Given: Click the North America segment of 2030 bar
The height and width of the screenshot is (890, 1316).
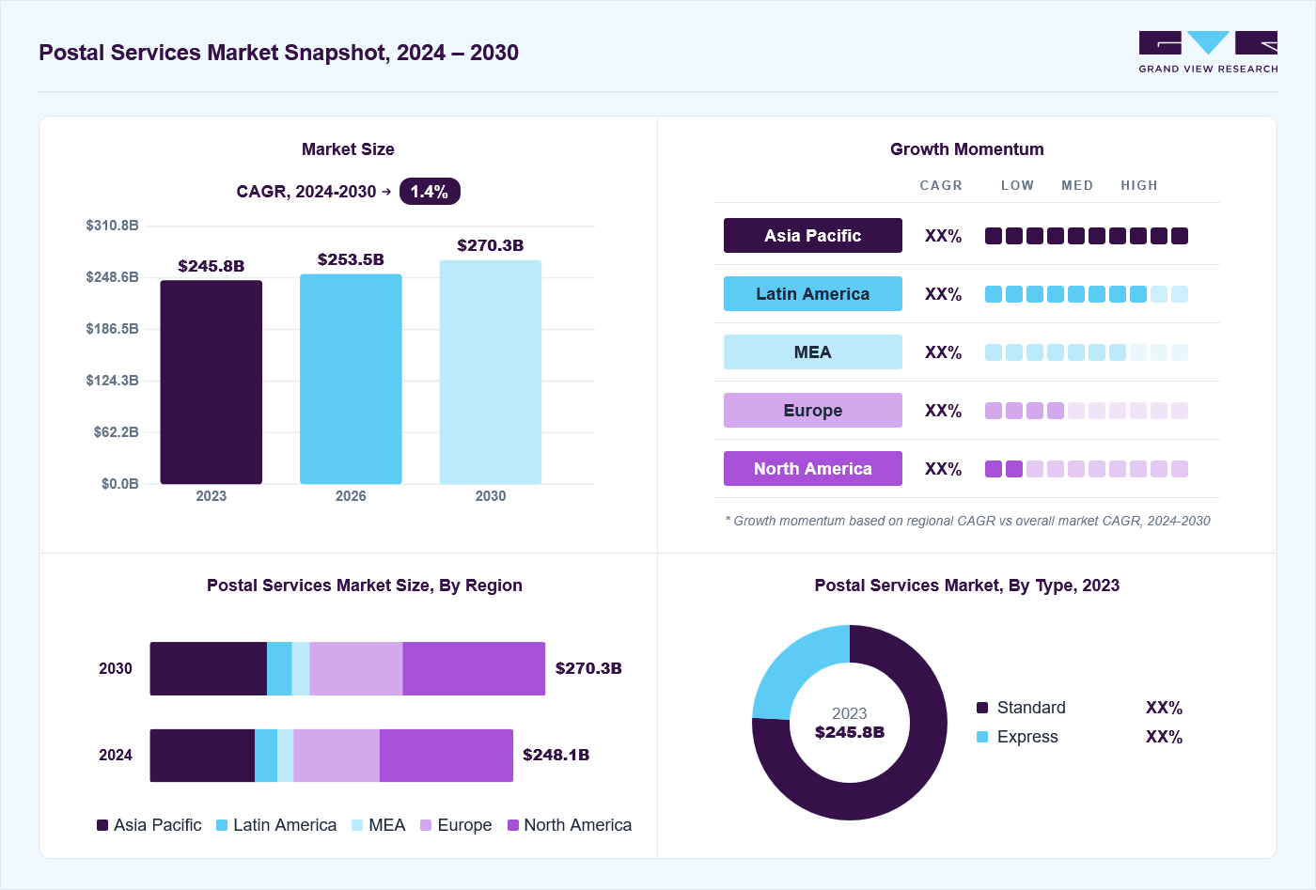Looking at the screenshot, I should tap(474, 669).
